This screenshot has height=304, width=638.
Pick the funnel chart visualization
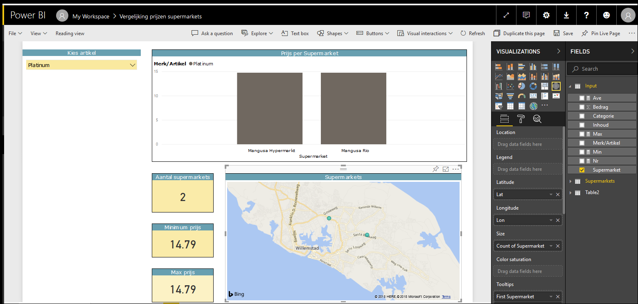pos(510,96)
